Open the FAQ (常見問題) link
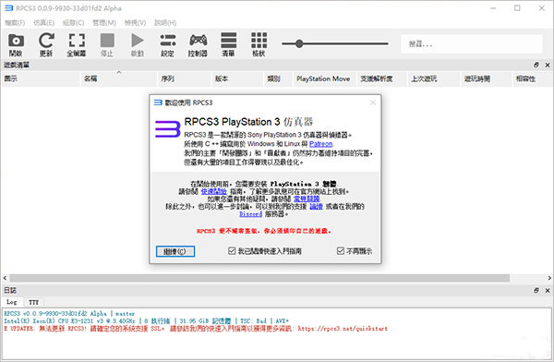 [307, 199]
